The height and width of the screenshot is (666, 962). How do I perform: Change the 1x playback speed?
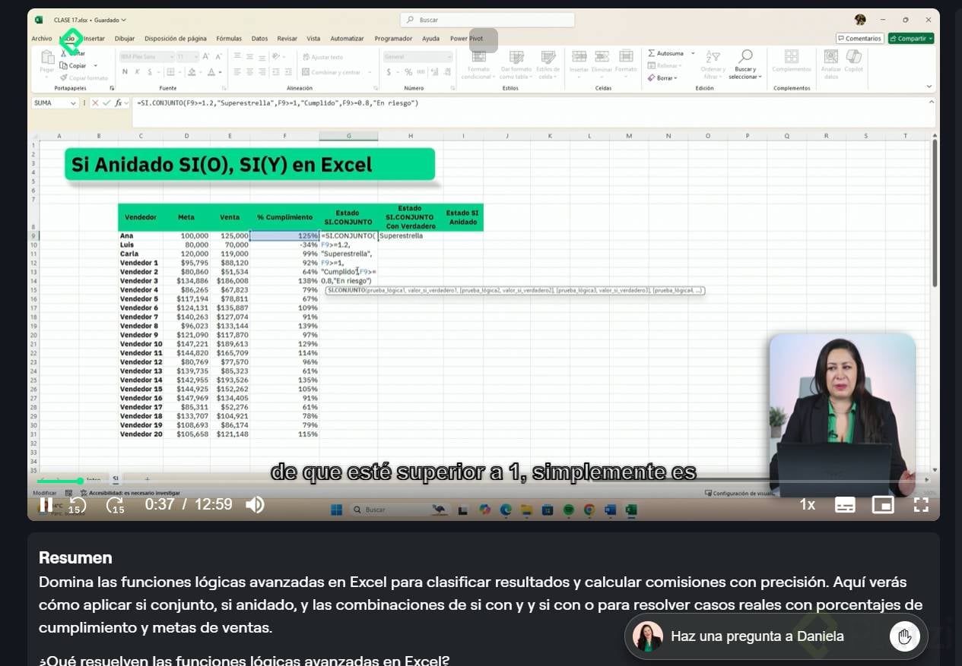[807, 505]
